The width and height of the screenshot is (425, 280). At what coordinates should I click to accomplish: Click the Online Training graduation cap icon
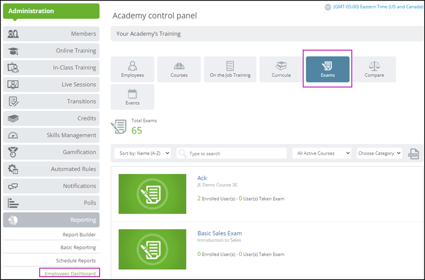(x=13, y=51)
